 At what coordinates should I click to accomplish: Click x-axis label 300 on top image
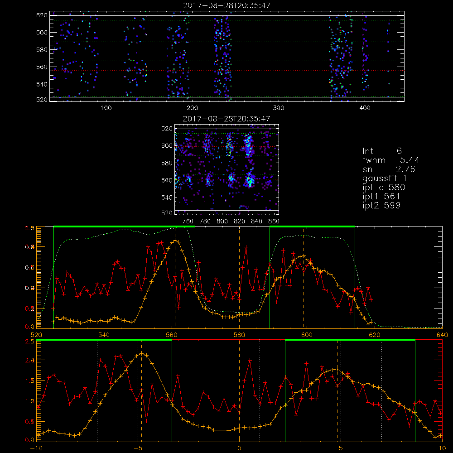click(279, 108)
